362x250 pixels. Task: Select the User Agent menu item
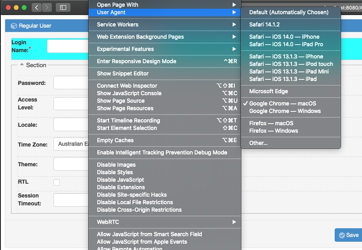coord(165,13)
